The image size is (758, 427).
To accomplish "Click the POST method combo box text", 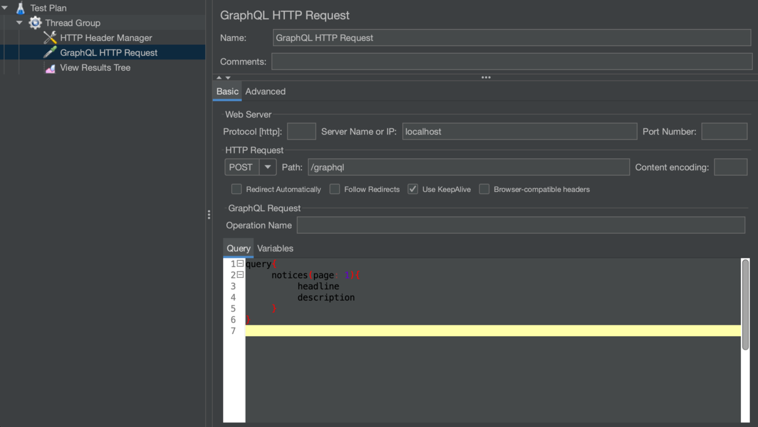I will tap(242, 167).
